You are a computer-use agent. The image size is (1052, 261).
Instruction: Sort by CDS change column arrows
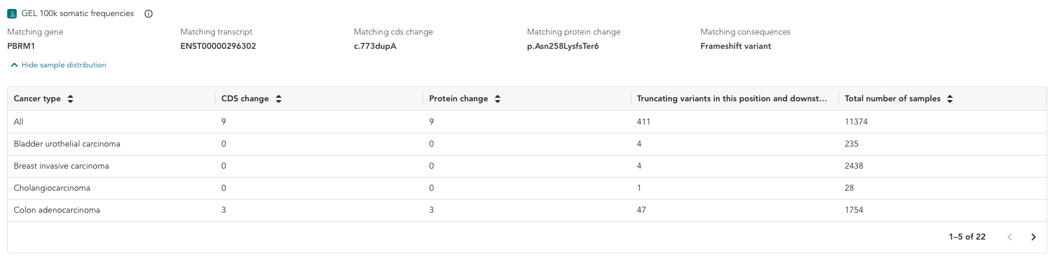pyautogui.click(x=279, y=99)
